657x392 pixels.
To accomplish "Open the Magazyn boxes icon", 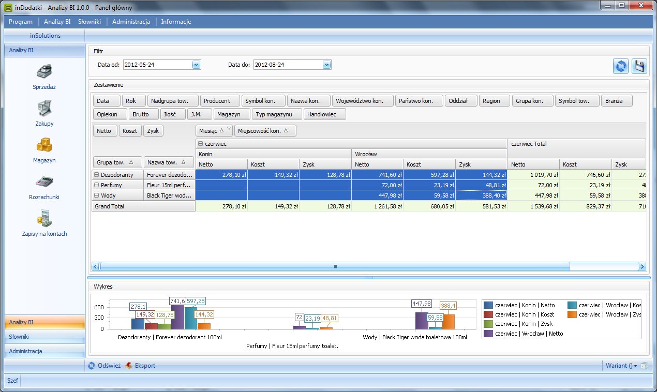I will click(x=44, y=145).
